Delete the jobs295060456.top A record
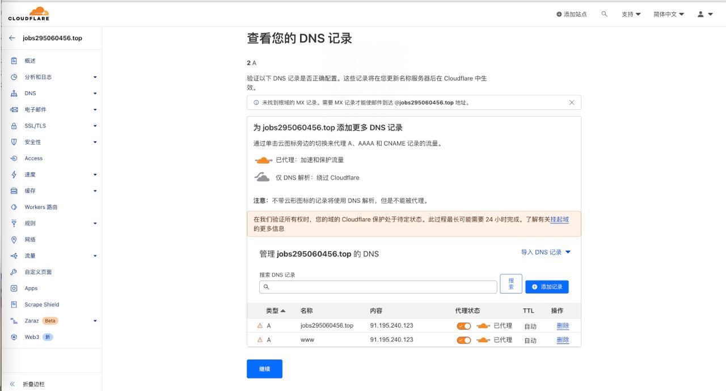 563,326
